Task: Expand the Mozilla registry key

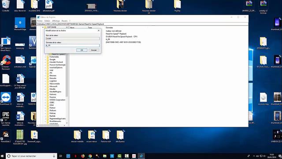Action: tap(45, 89)
